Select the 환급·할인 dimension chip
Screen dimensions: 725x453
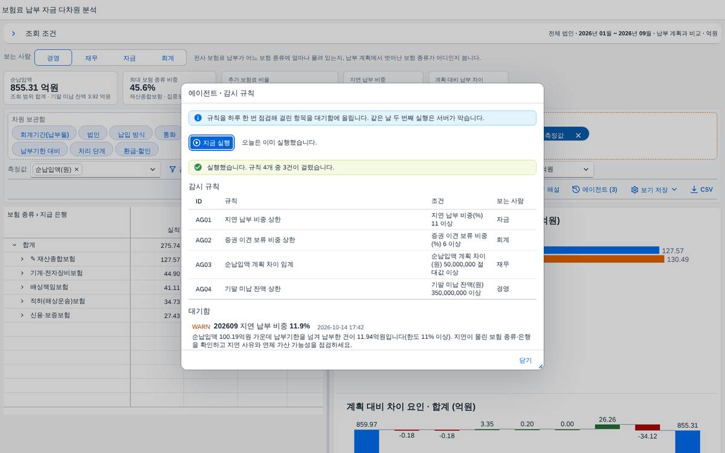(x=137, y=150)
